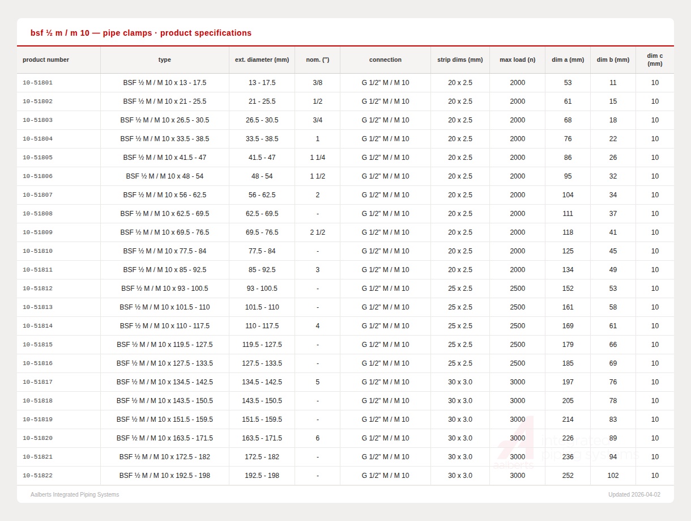Click the "max load (n)" header
Image resolution: width=691 pixels, height=521 pixels.
pyautogui.click(x=517, y=60)
